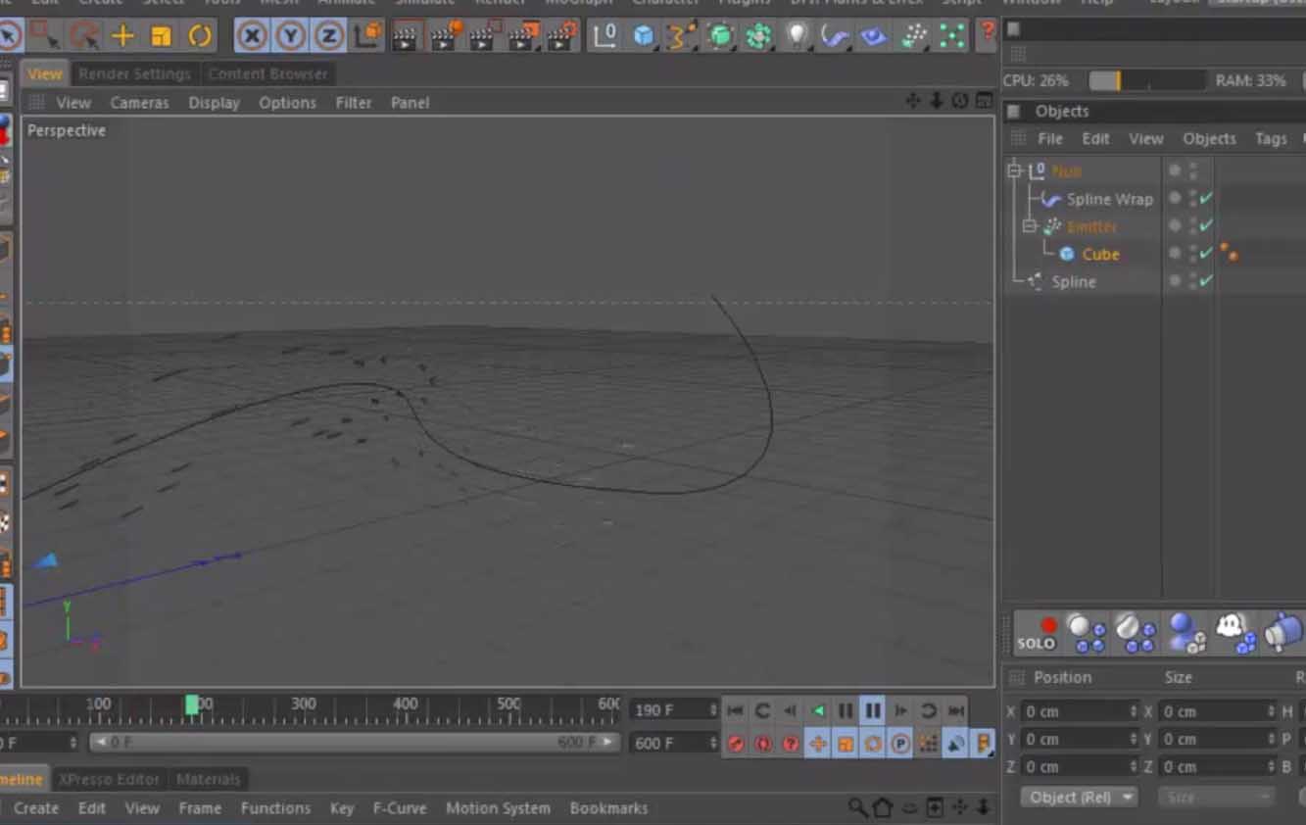The image size is (1306, 825).
Task: Toggle Spline Wrap enabled checkmark
Action: (1206, 198)
